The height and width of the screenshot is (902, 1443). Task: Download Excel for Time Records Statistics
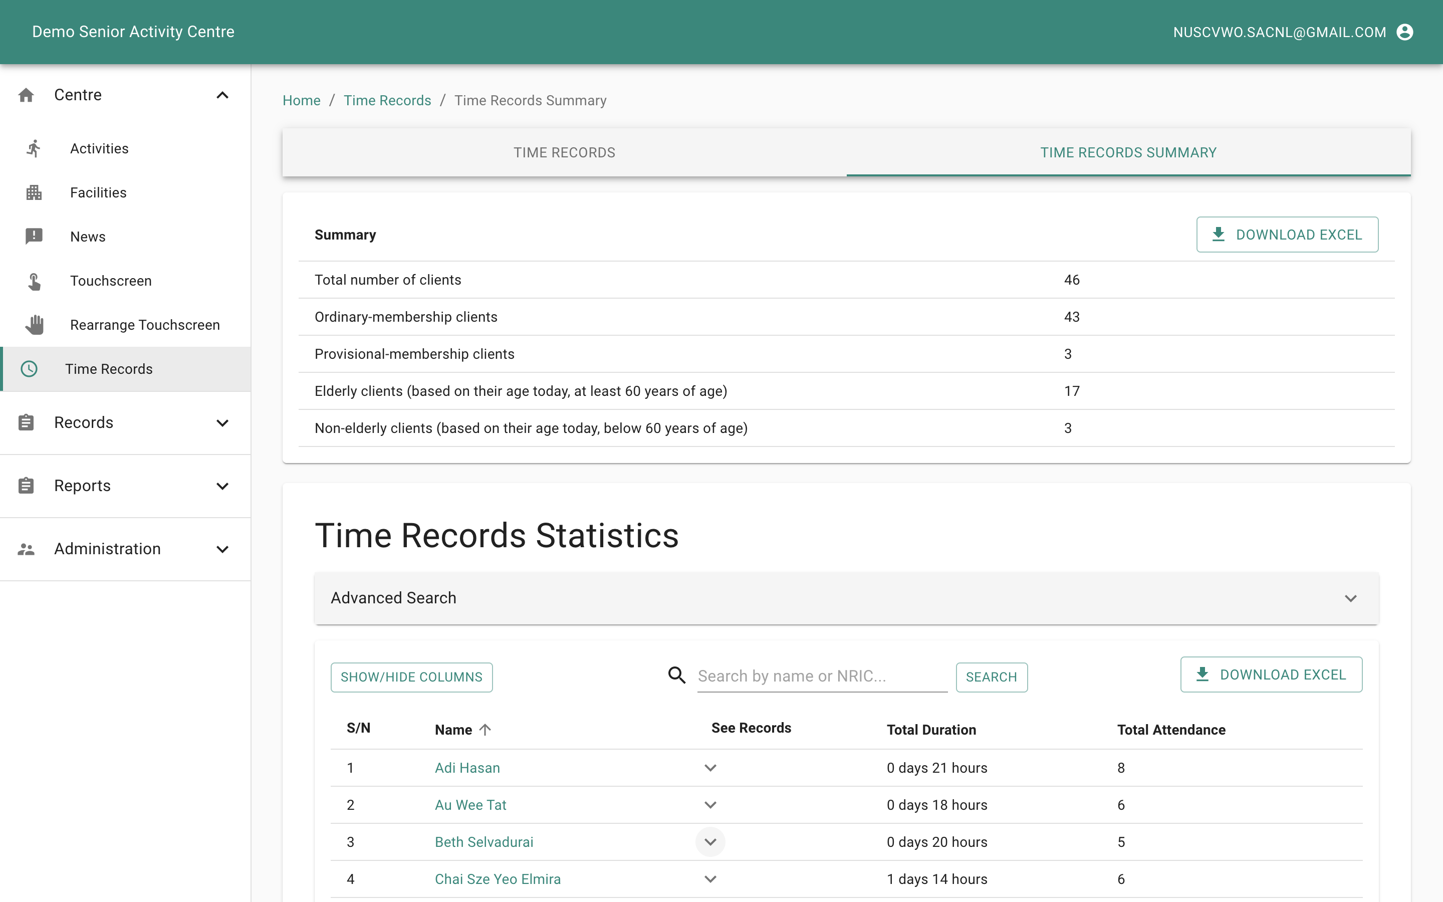pos(1271,674)
